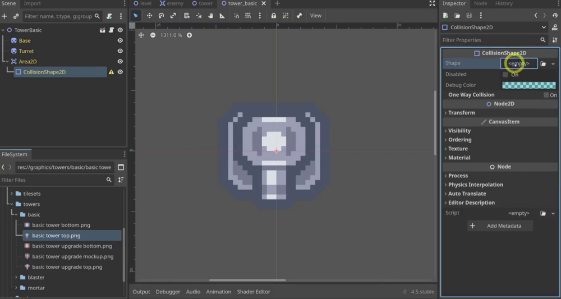This screenshot has width=561, height=299.
Task: Reset zoom via 1311.0 % label
Action: (x=171, y=35)
